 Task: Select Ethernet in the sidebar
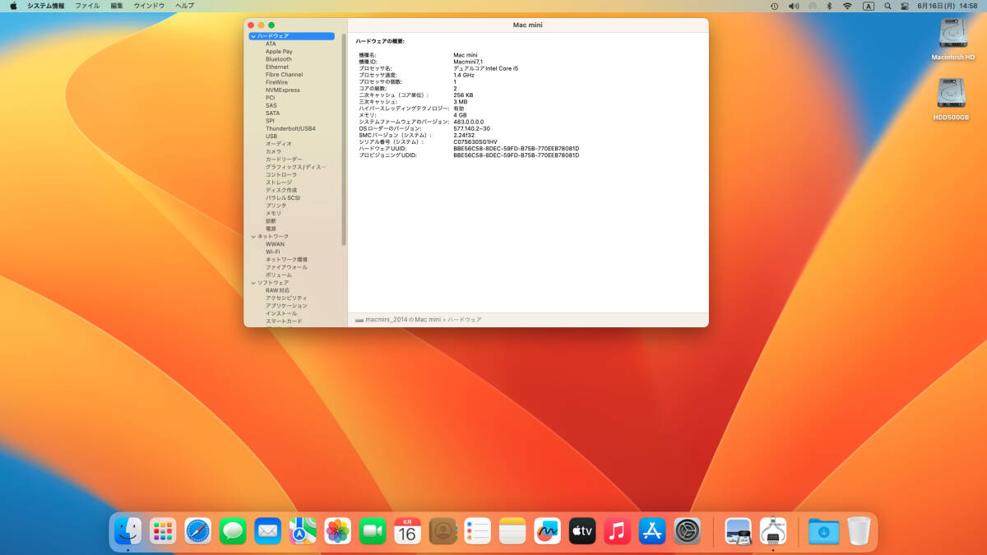tap(276, 67)
